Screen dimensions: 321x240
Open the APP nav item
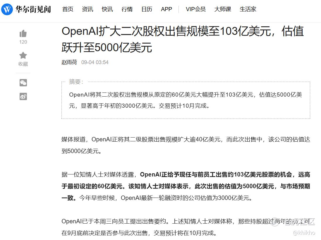click(166, 9)
